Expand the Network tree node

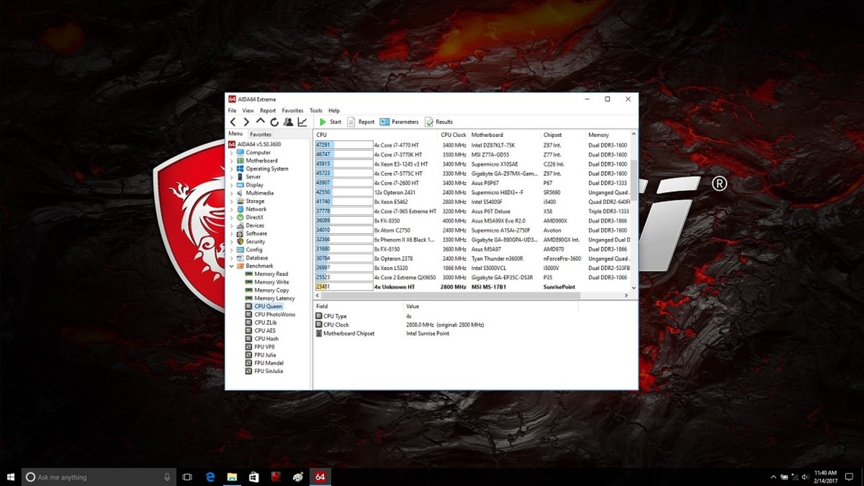(231, 210)
